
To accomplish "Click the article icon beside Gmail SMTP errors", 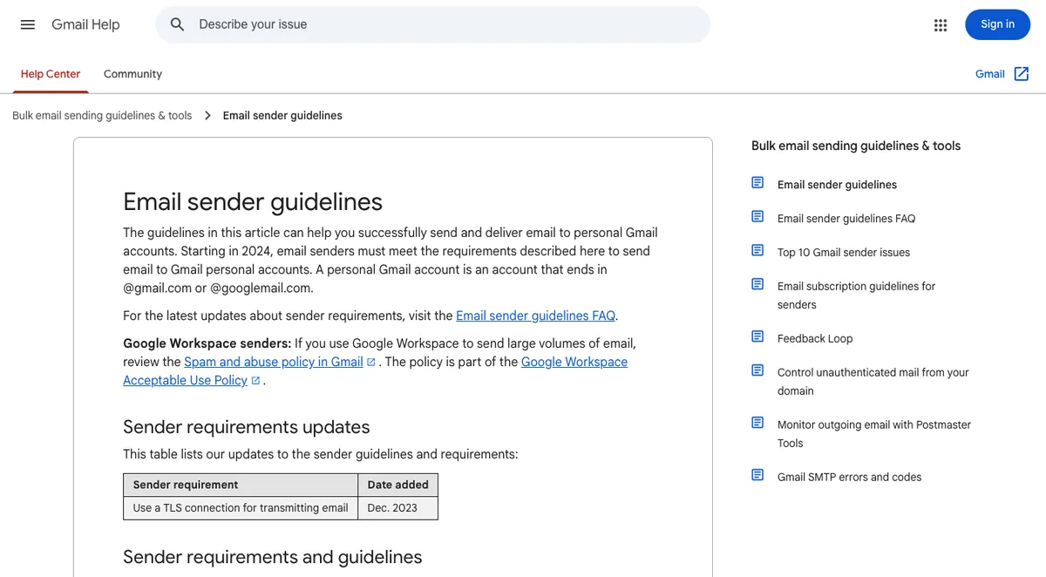I will point(757,476).
